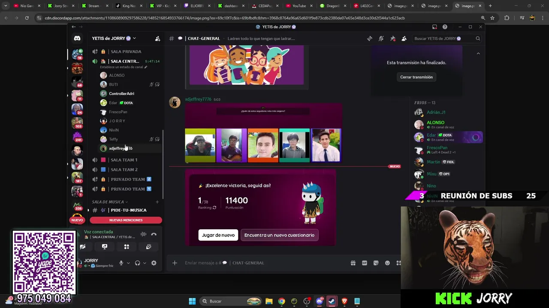Reload page in browser toolbar
The height and width of the screenshot is (308, 549).
coord(27,18)
